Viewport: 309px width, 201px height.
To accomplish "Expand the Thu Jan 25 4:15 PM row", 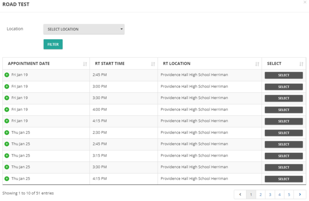I will [7, 179].
